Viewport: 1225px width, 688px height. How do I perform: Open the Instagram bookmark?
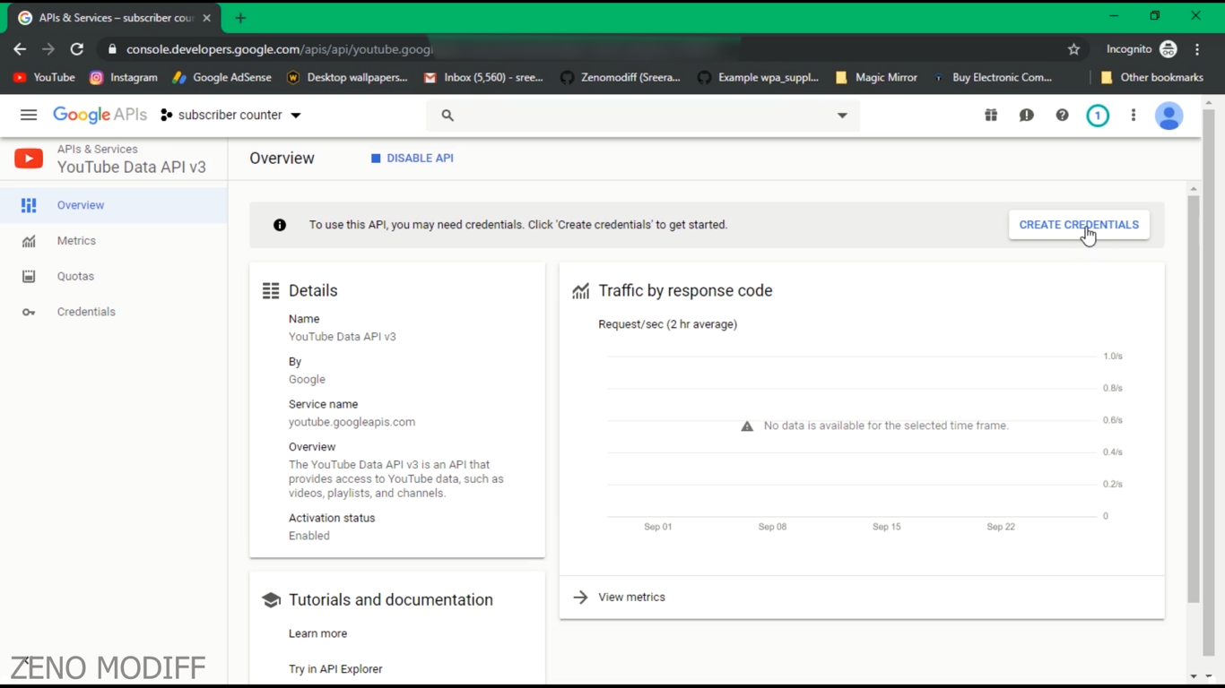[x=124, y=78]
